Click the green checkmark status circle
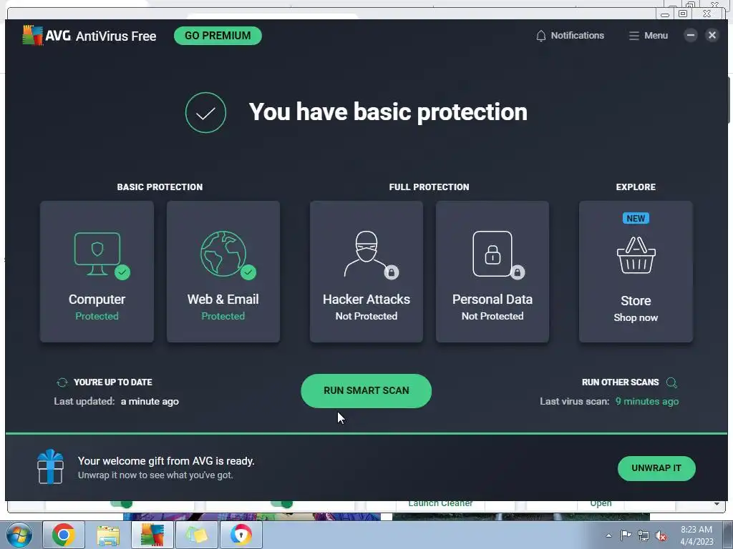The height and width of the screenshot is (549, 733). coord(205,112)
